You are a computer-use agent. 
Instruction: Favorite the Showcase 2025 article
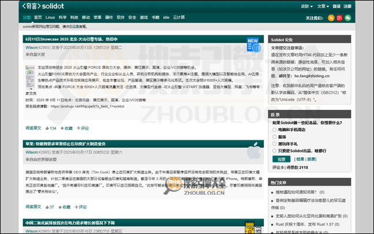click(x=66, y=128)
